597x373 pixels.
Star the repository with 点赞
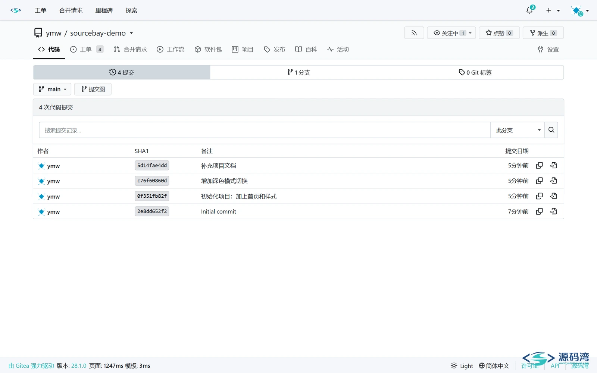pos(499,33)
